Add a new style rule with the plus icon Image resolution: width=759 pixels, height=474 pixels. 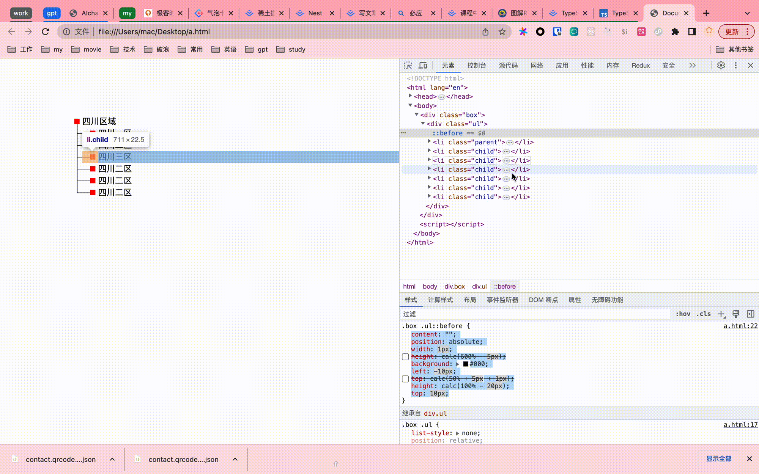pyautogui.click(x=721, y=314)
